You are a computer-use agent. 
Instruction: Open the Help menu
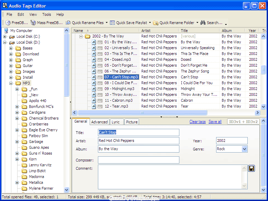pos(60,14)
